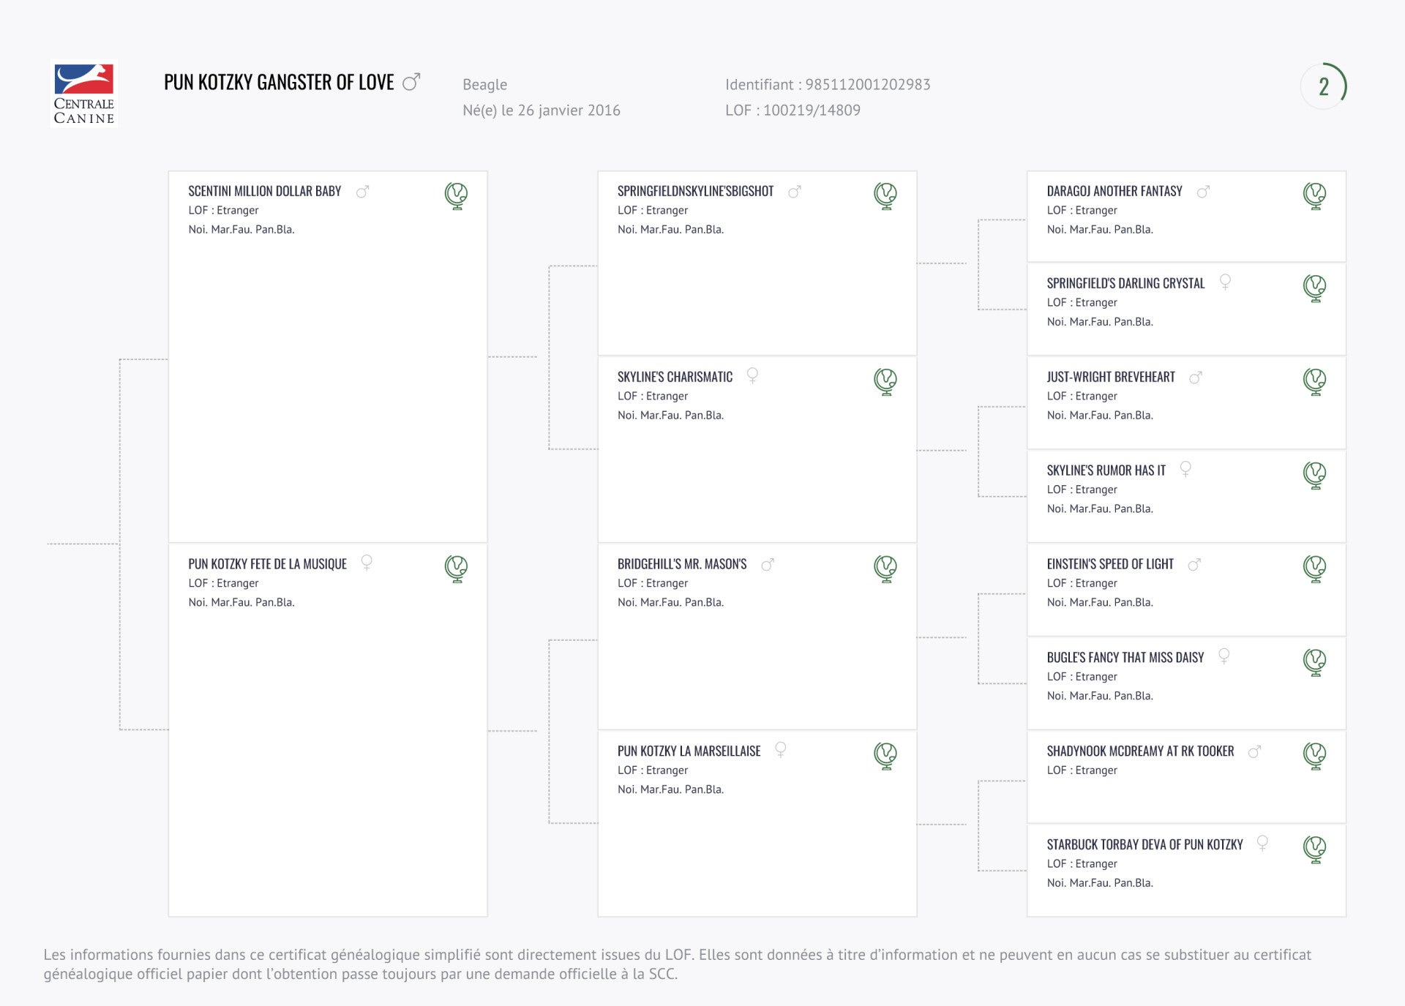Click health icon on Scentini Million Dollar Baby card
The height and width of the screenshot is (1006, 1405).
[x=456, y=196]
